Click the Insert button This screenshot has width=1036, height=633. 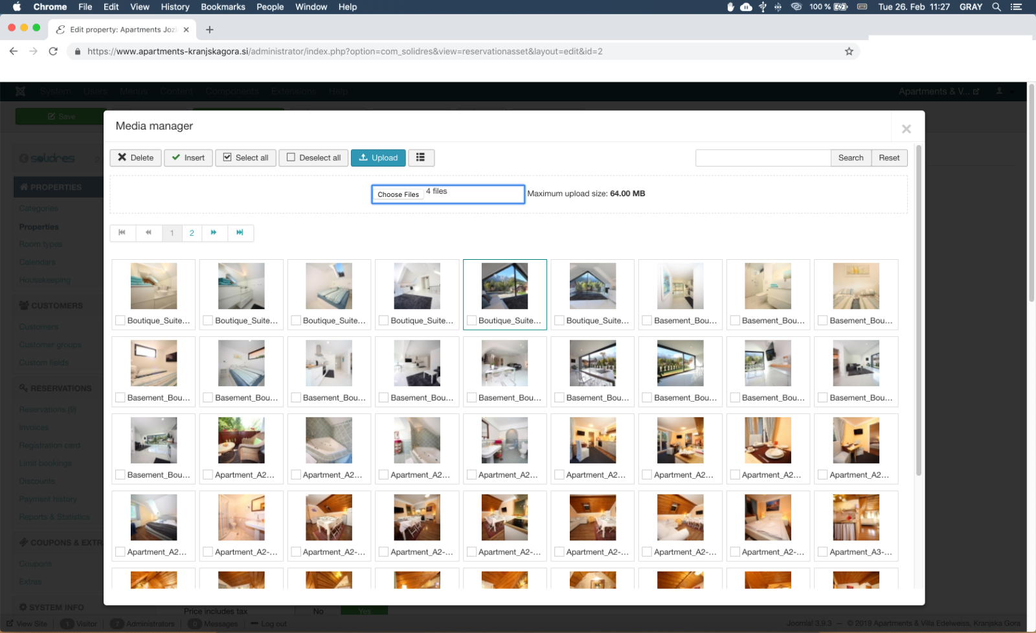188,157
